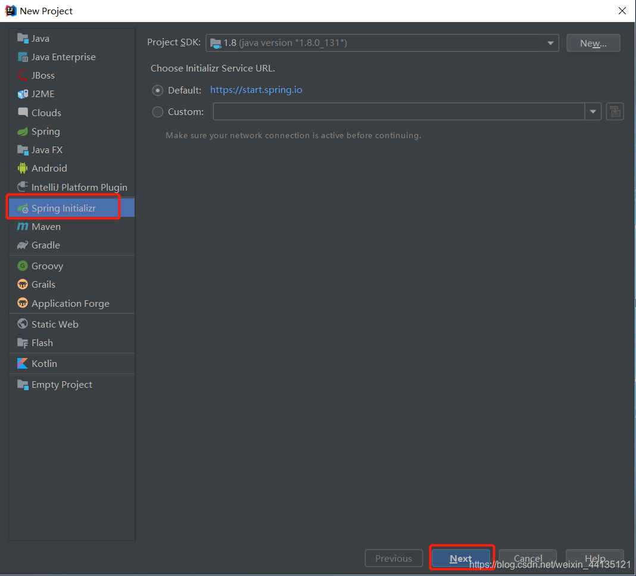Focus the Custom URL input field
636x576 pixels.
click(399, 111)
